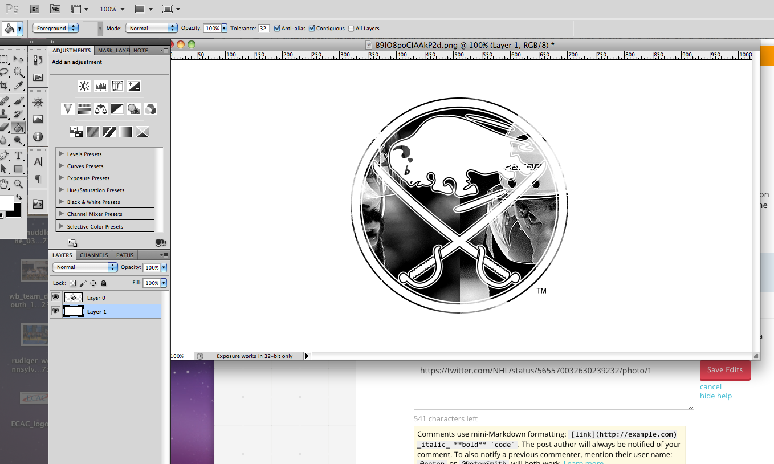Select the Hand tool
774x464 pixels.
[x=5, y=184]
